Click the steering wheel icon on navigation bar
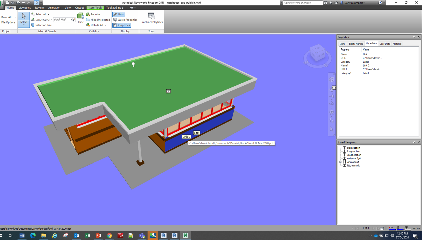 [x=332, y=80]
